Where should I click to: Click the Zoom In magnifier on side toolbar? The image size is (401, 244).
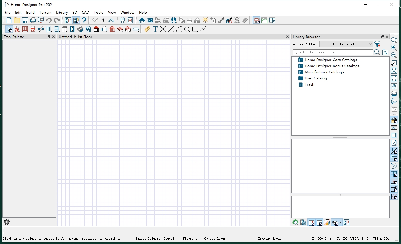(394, 48)
